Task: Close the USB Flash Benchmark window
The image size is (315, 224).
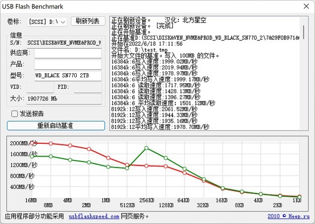Action: point(306,6)
